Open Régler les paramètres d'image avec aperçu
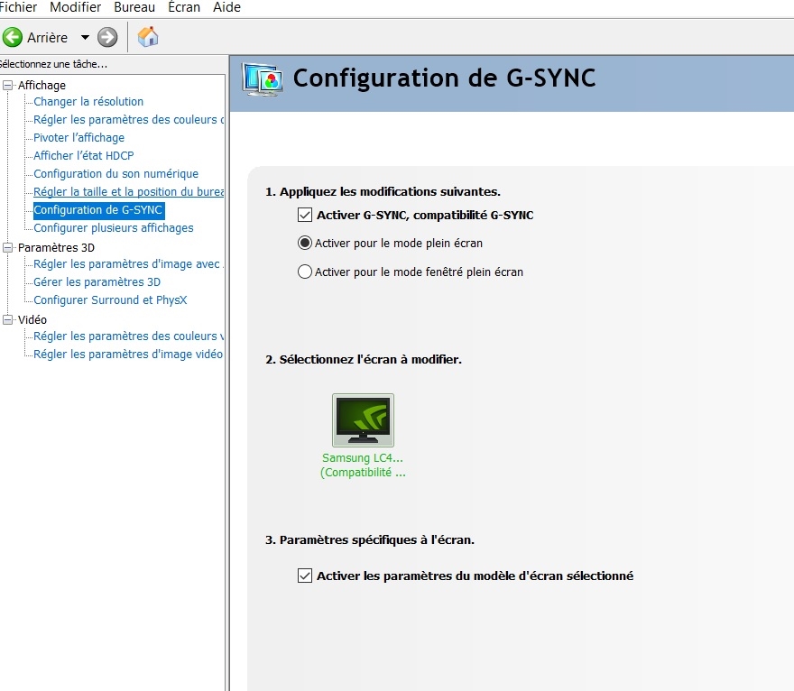The image size is (794, 691). 129,263
